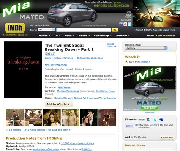This screenshot has height=151, width=180.
Task: Click the + My Movies button
Action: tap(167, 137)
